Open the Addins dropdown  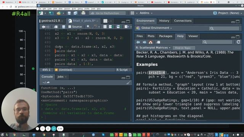coord(146,13)
